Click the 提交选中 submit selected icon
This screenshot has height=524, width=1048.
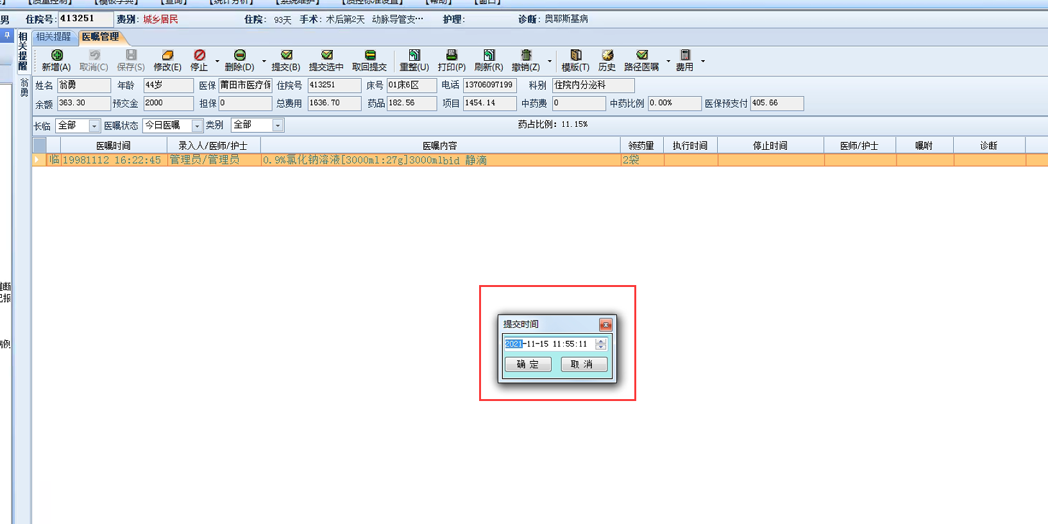pos(326,55)
